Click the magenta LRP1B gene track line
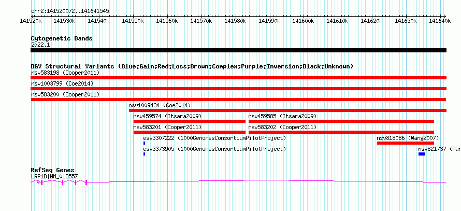This screenshot has height=211, width=461. [238, 182]
